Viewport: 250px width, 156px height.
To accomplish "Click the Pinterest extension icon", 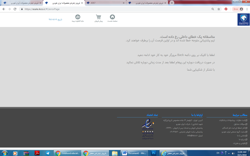I will (226, 9).
